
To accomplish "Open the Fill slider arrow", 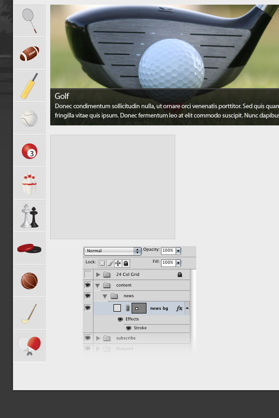I will pos(179,263).
